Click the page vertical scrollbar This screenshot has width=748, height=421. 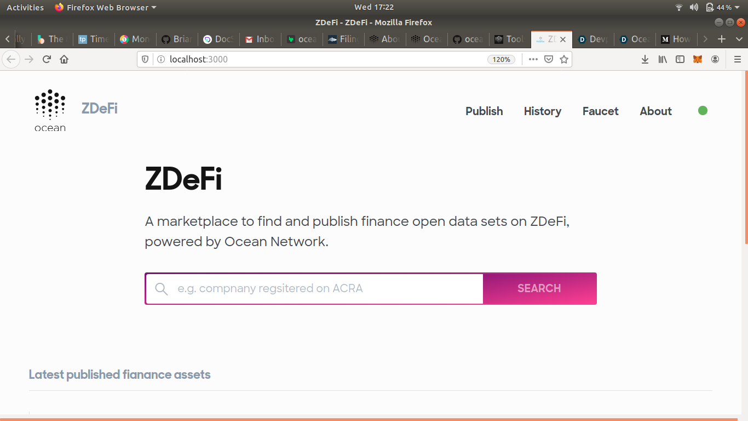click(746, 158)
